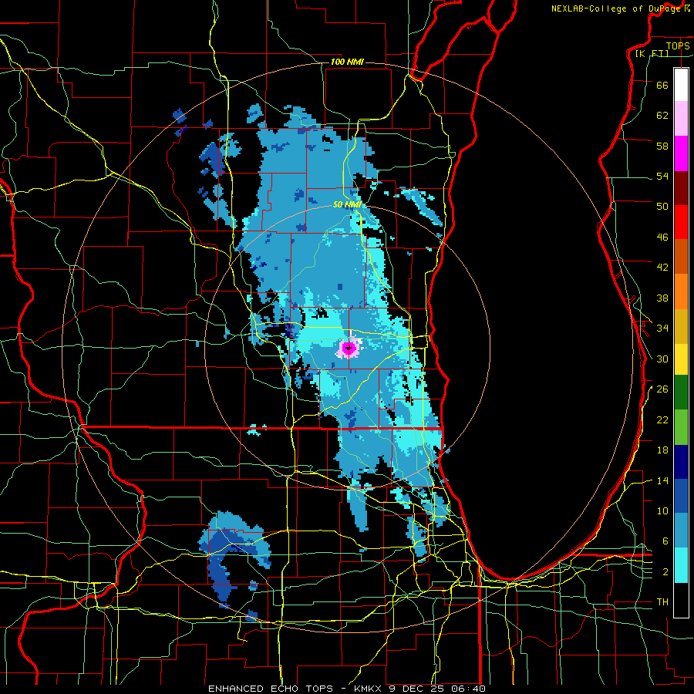694x694 pixels.
Task: Click the '38' legend value
Action: point(662,298)
